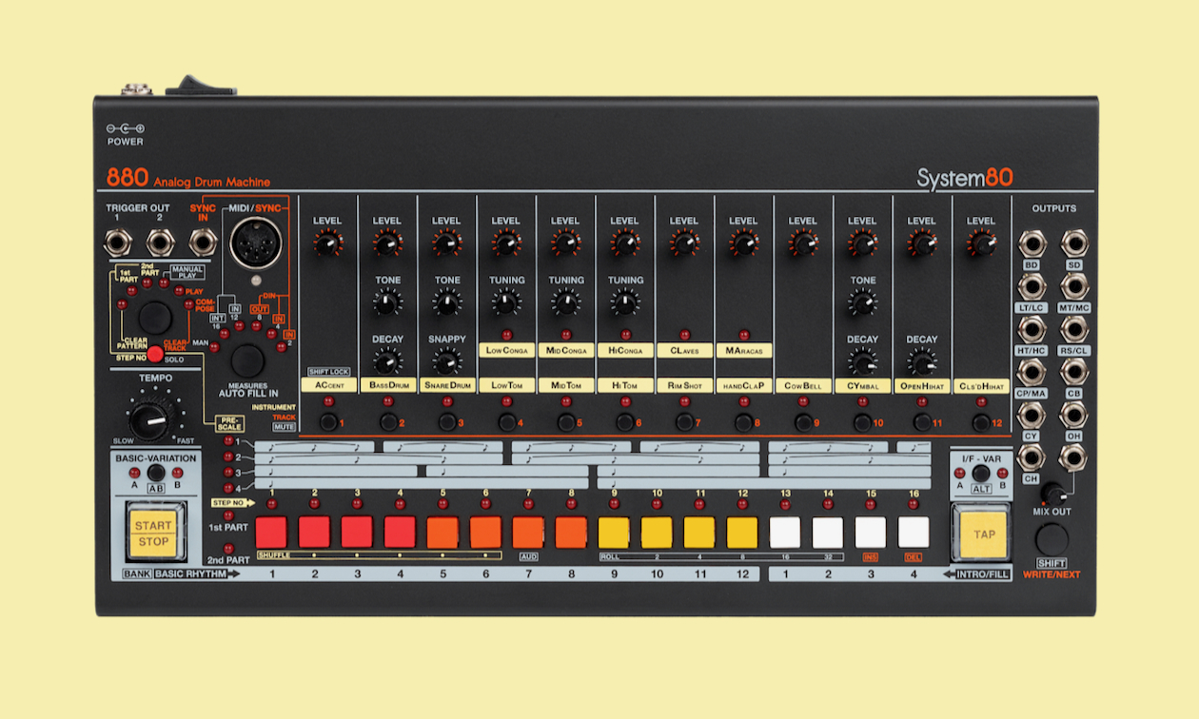Viewport: 1199px width, 719px height.
Task: Turn the BassDrum LEVEL knob
Action: click(x=389, y=241)
